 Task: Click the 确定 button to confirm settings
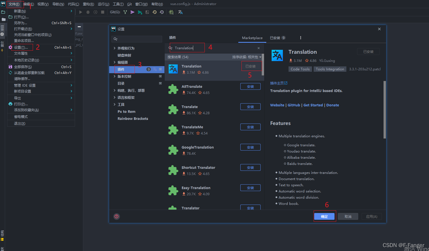tap(324, 216)
